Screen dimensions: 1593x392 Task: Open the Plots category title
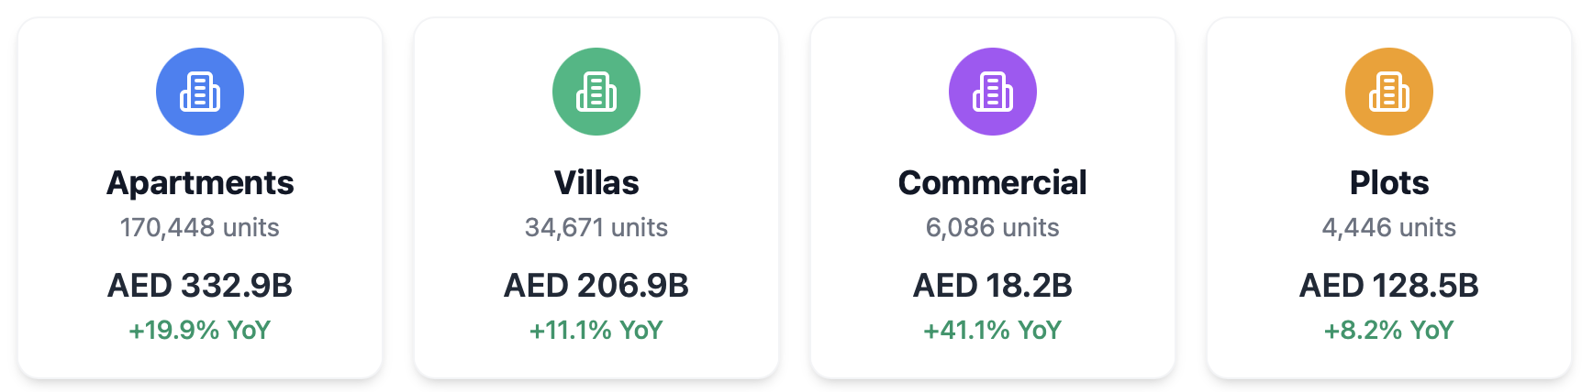pyautogui.click(x=1389, y=183)
